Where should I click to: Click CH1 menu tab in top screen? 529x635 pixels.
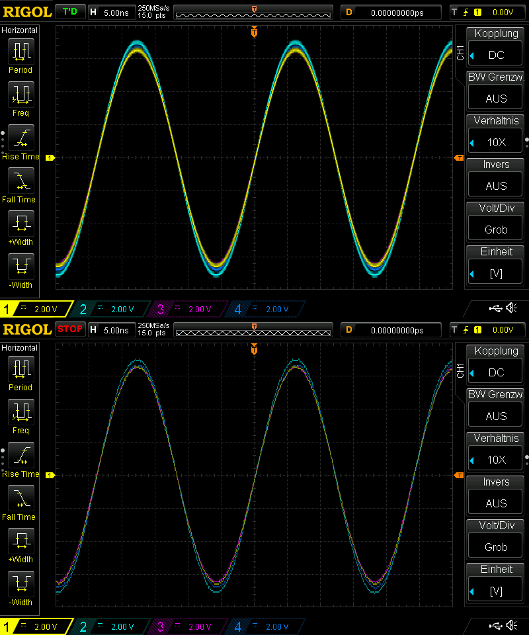point(460,53)
